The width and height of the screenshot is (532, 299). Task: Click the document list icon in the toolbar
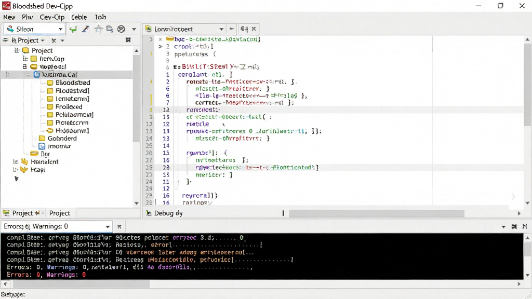tap(110, 29)
